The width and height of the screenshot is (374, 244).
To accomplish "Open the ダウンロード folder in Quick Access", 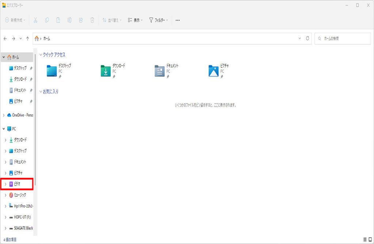I will click(106, 71).
